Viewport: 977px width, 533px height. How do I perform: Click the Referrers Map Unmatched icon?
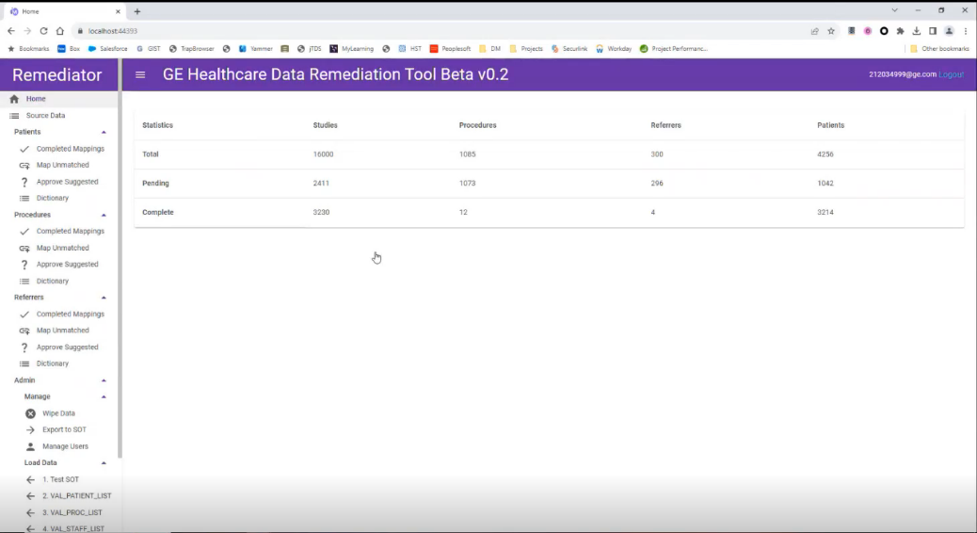(x=24, y=331)
